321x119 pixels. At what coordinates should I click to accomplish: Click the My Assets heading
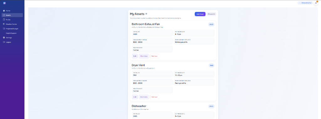pyautogui.click(x=137, y=14)
